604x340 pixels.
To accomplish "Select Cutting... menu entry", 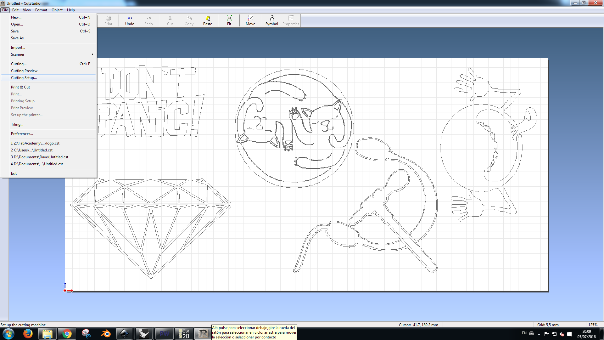I will coord(48,64).
